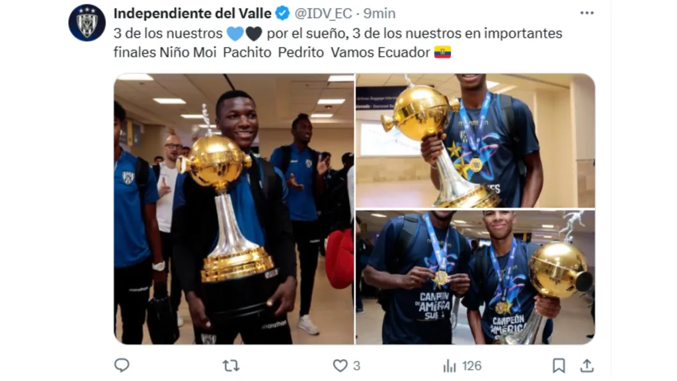
Task: Open the reply comment icon
Action: (122, 365)
